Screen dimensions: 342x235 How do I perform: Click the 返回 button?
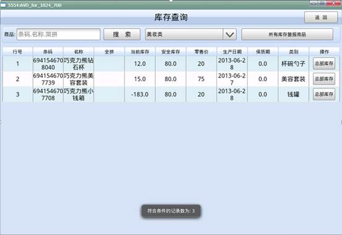(x=321, y=17)
